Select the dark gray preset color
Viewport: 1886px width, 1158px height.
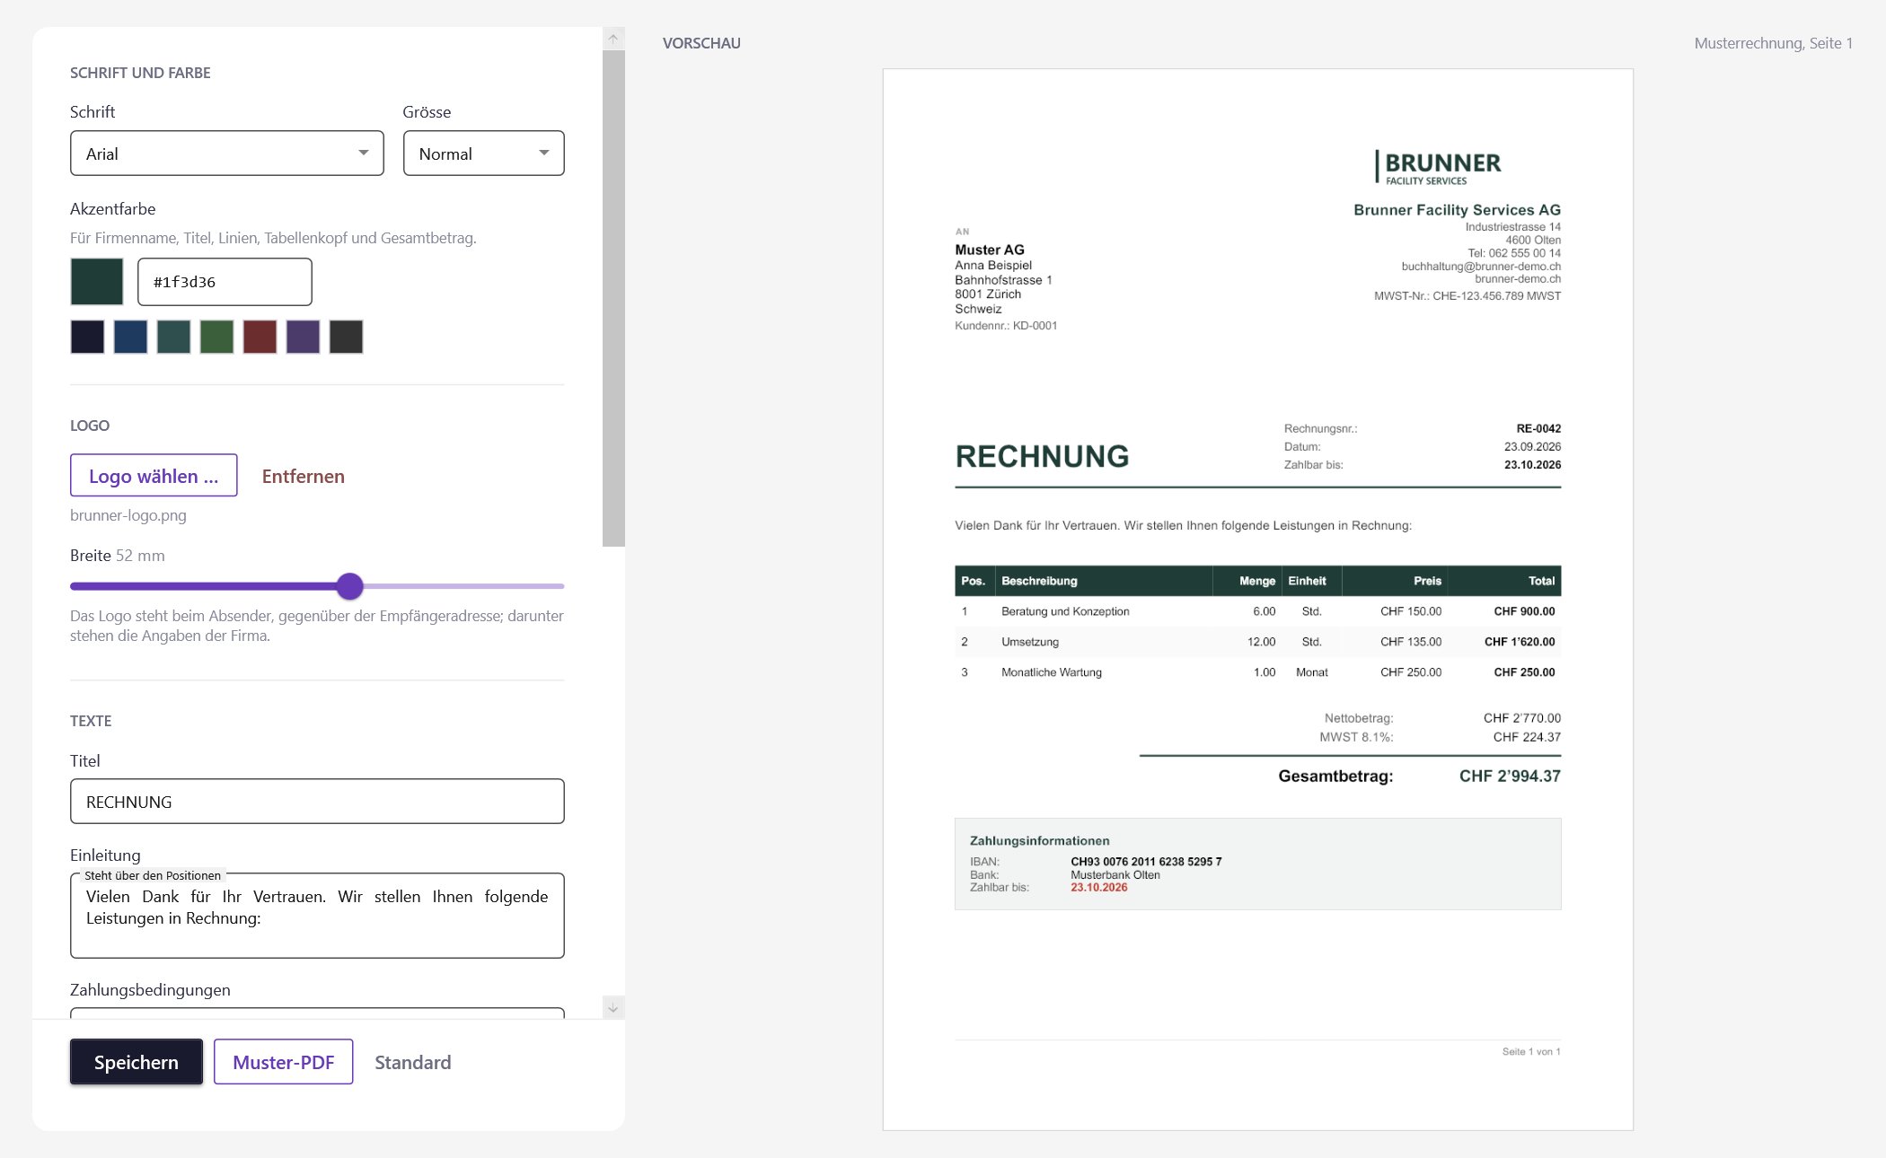[346, 337]
